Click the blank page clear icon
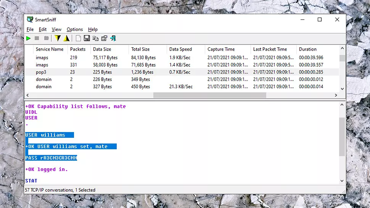This screenshot has height=208, width=370. click(x=78, y=38)
